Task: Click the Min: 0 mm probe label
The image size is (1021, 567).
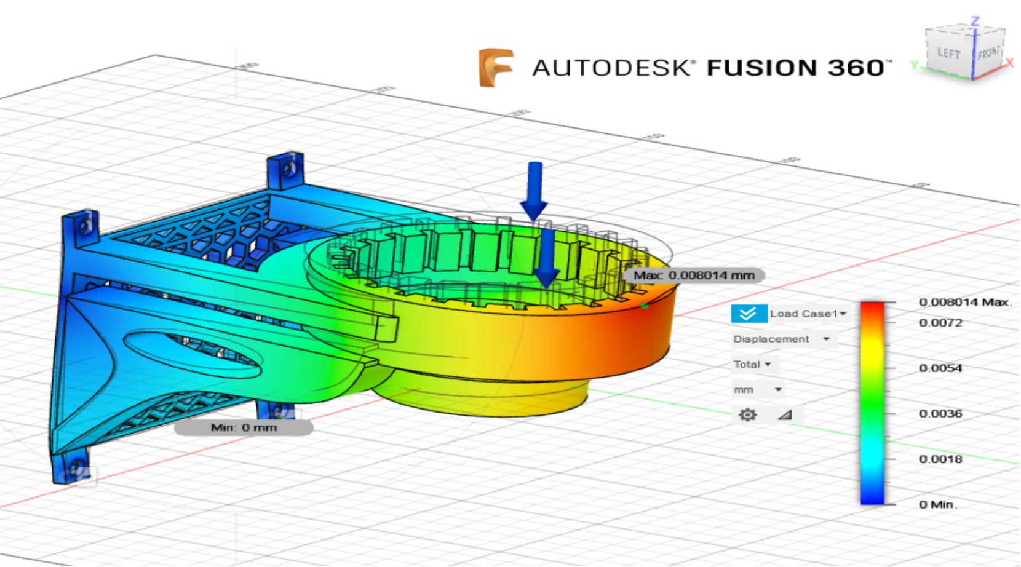Action: click(244, 427)
